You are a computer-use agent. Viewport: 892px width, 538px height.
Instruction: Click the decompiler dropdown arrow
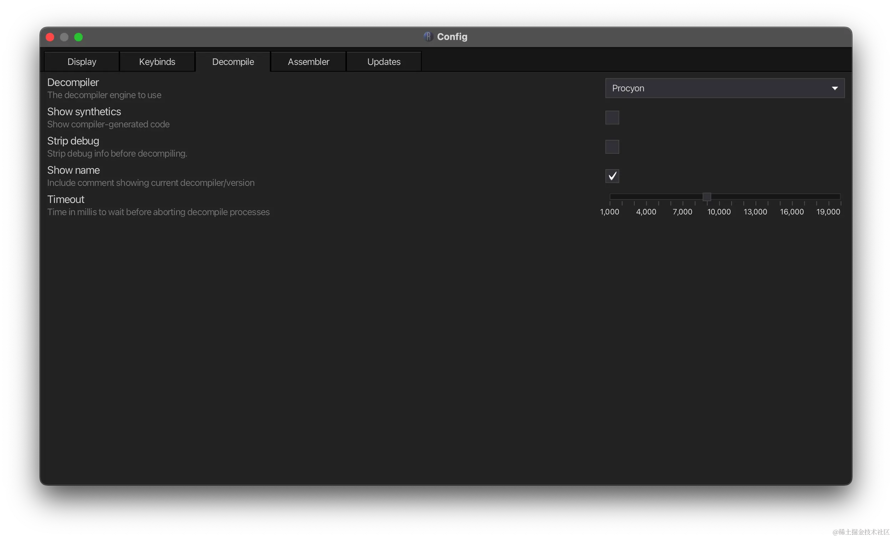(x=835, y=88)
